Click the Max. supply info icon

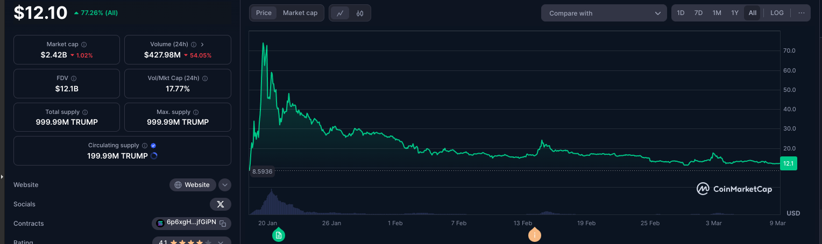point(196,112)
